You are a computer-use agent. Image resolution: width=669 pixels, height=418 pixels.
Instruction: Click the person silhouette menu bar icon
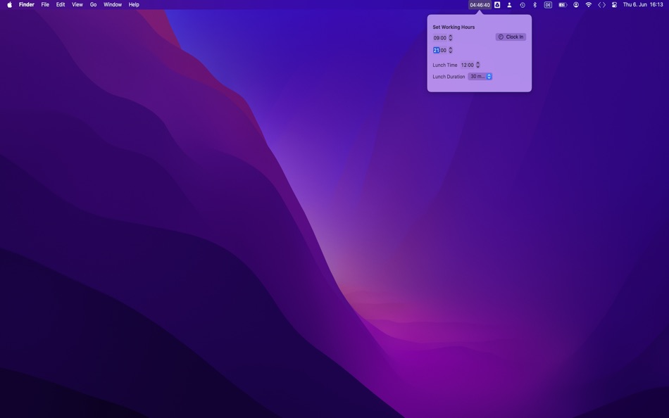509,4
